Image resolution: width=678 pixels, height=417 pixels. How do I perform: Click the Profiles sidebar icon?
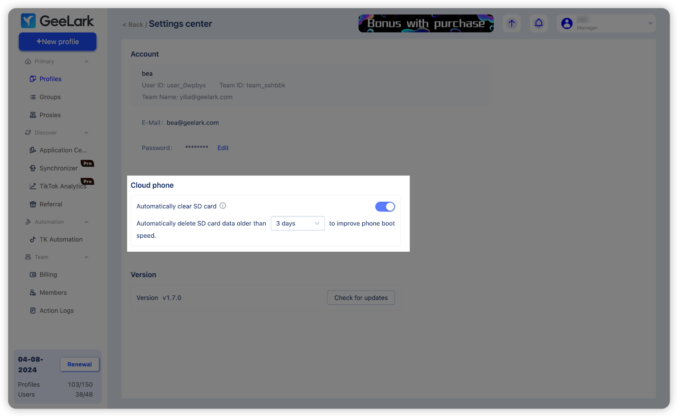33,79
